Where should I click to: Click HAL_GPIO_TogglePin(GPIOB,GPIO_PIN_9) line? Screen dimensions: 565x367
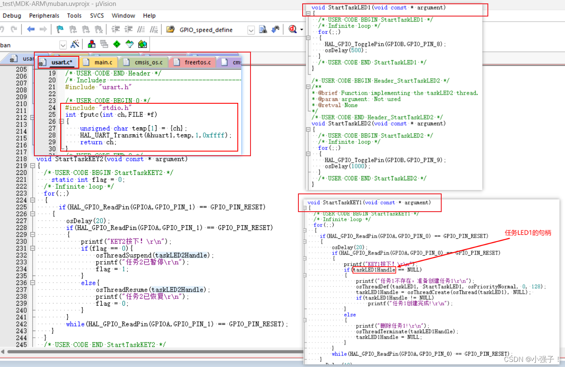click(385, 160)
